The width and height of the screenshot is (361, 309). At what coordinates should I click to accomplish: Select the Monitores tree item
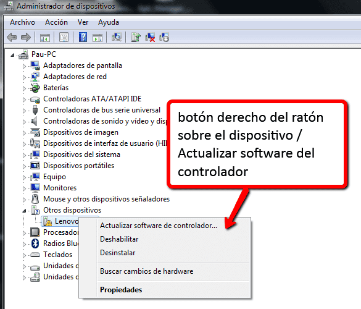point(60,188)
